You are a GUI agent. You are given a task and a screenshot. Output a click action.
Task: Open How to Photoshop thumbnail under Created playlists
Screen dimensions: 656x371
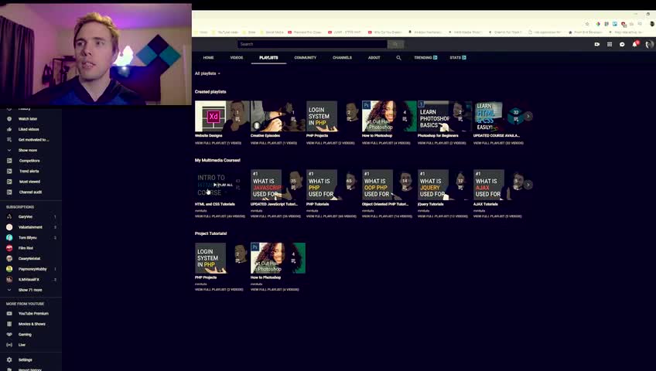tap(389, 116)
